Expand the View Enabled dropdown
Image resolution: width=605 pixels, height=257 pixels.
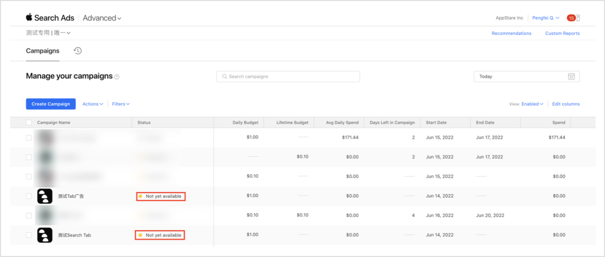(x=532, y=104)
